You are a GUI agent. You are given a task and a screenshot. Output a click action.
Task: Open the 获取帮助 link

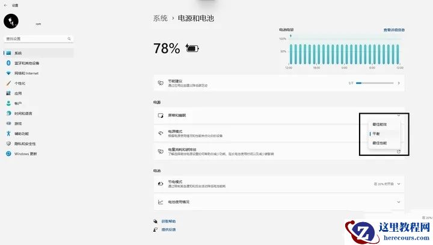coord(168,221)
